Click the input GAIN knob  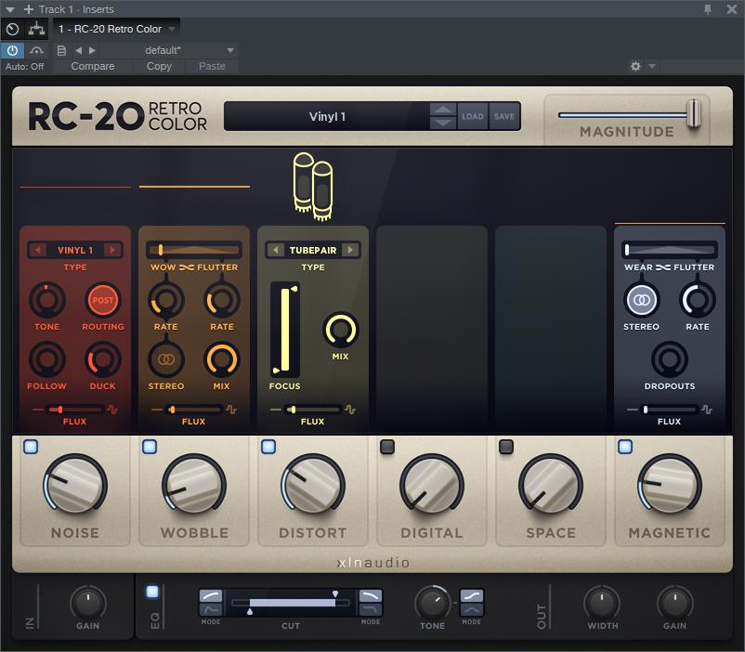pyautogui.click(x=88, y=604)
